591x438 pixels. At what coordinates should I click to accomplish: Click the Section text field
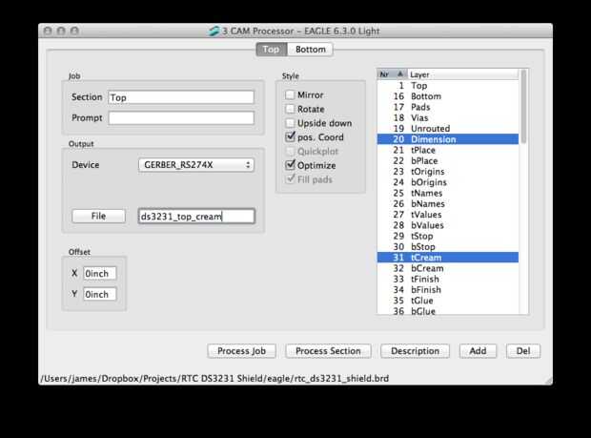(181, 97)
